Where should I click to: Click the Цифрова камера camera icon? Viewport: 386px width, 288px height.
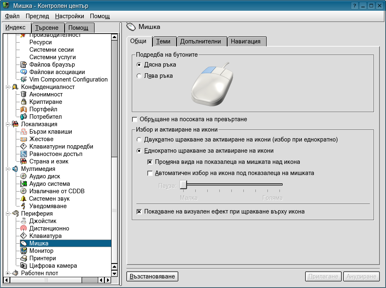pos(24,266)
